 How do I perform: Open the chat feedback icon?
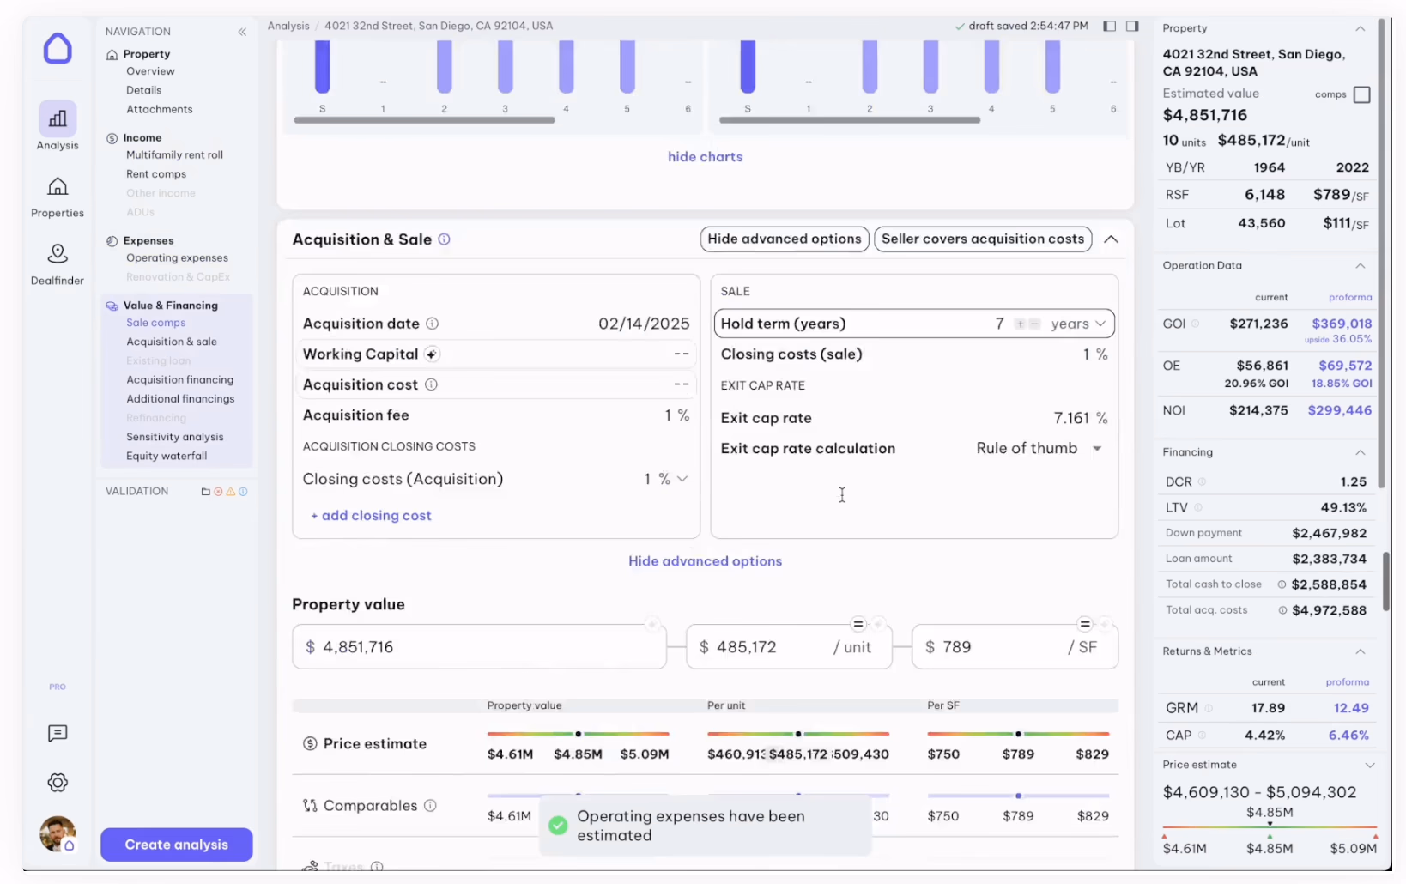(x=58, y=733)
